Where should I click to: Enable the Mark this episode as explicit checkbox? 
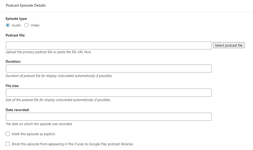pos(8,134)
